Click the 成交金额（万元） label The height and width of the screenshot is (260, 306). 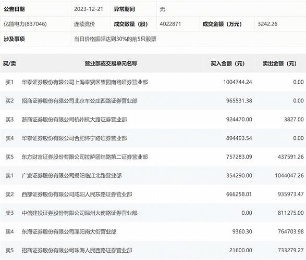click(222, 24)
